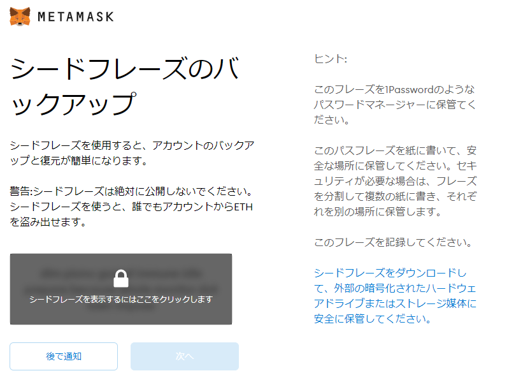Image resolution: width=530 pixels, height=387 pixels.
Task: Click the シードフレーズのバックアップ heading
Action: pyautogui.click(x=124, y=86)
